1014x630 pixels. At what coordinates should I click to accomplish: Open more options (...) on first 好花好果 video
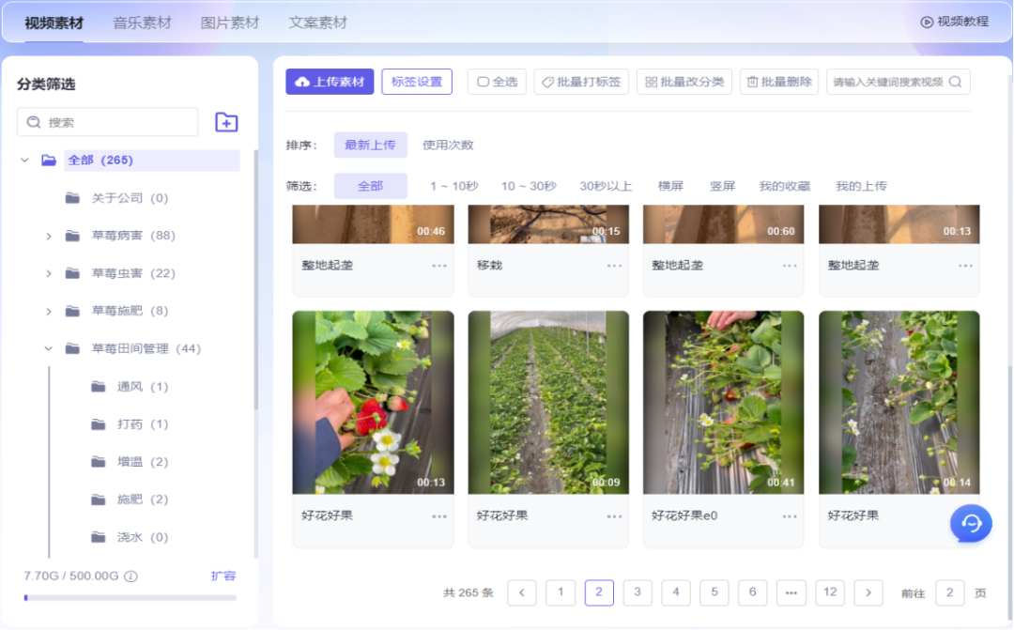(438, 514)
